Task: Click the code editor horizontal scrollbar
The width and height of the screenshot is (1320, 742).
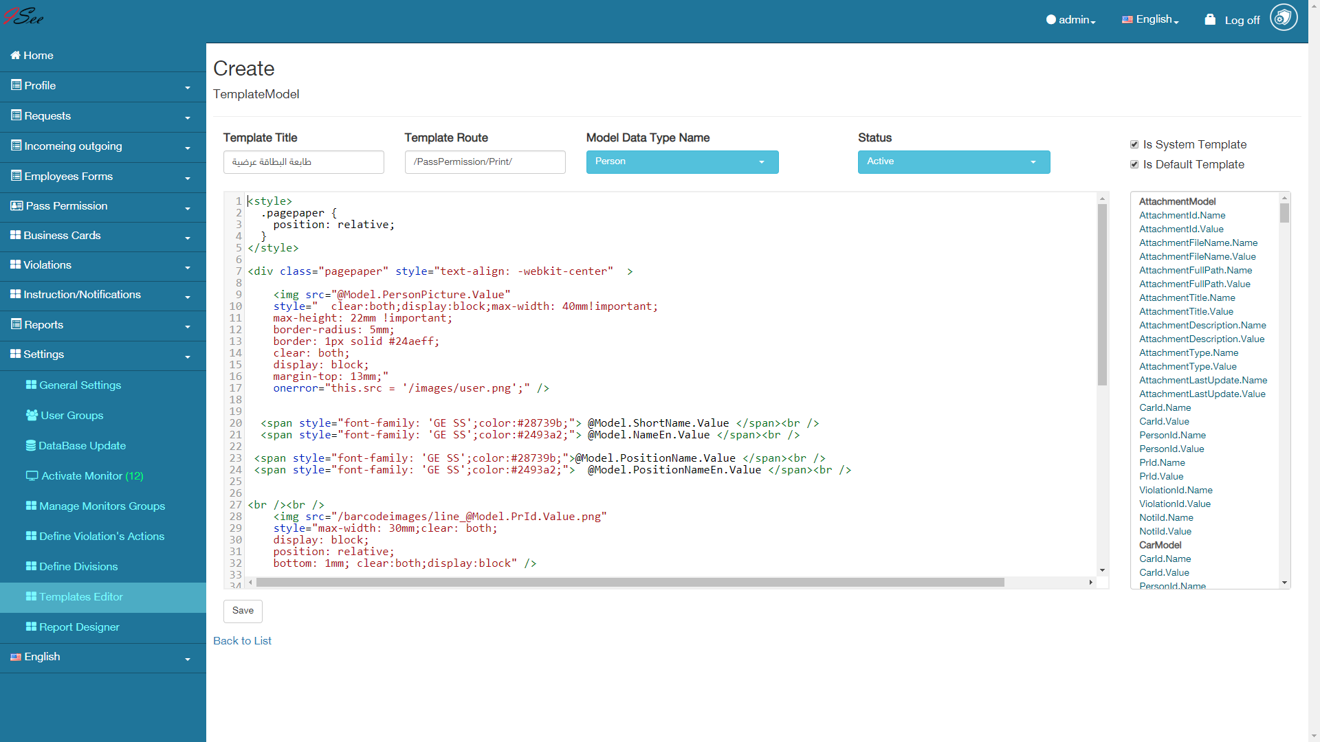Action: pos(630,582)
